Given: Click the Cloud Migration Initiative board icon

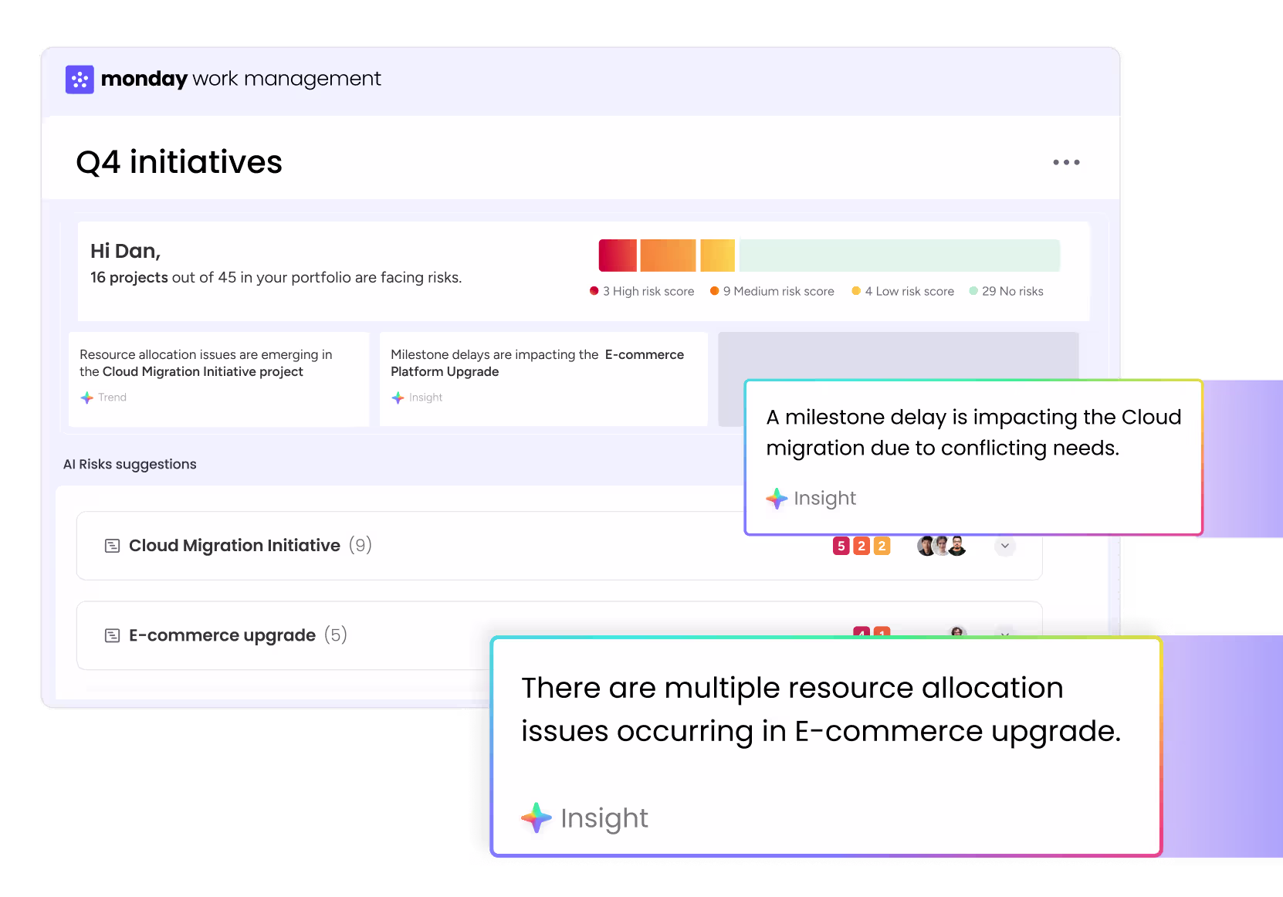Looking at the screenshot, I should pyautogui.click(x=112, y=546).
